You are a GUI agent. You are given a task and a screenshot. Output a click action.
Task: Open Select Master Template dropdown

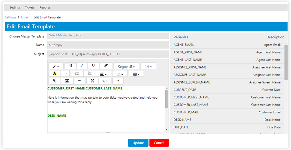(108, 36)
